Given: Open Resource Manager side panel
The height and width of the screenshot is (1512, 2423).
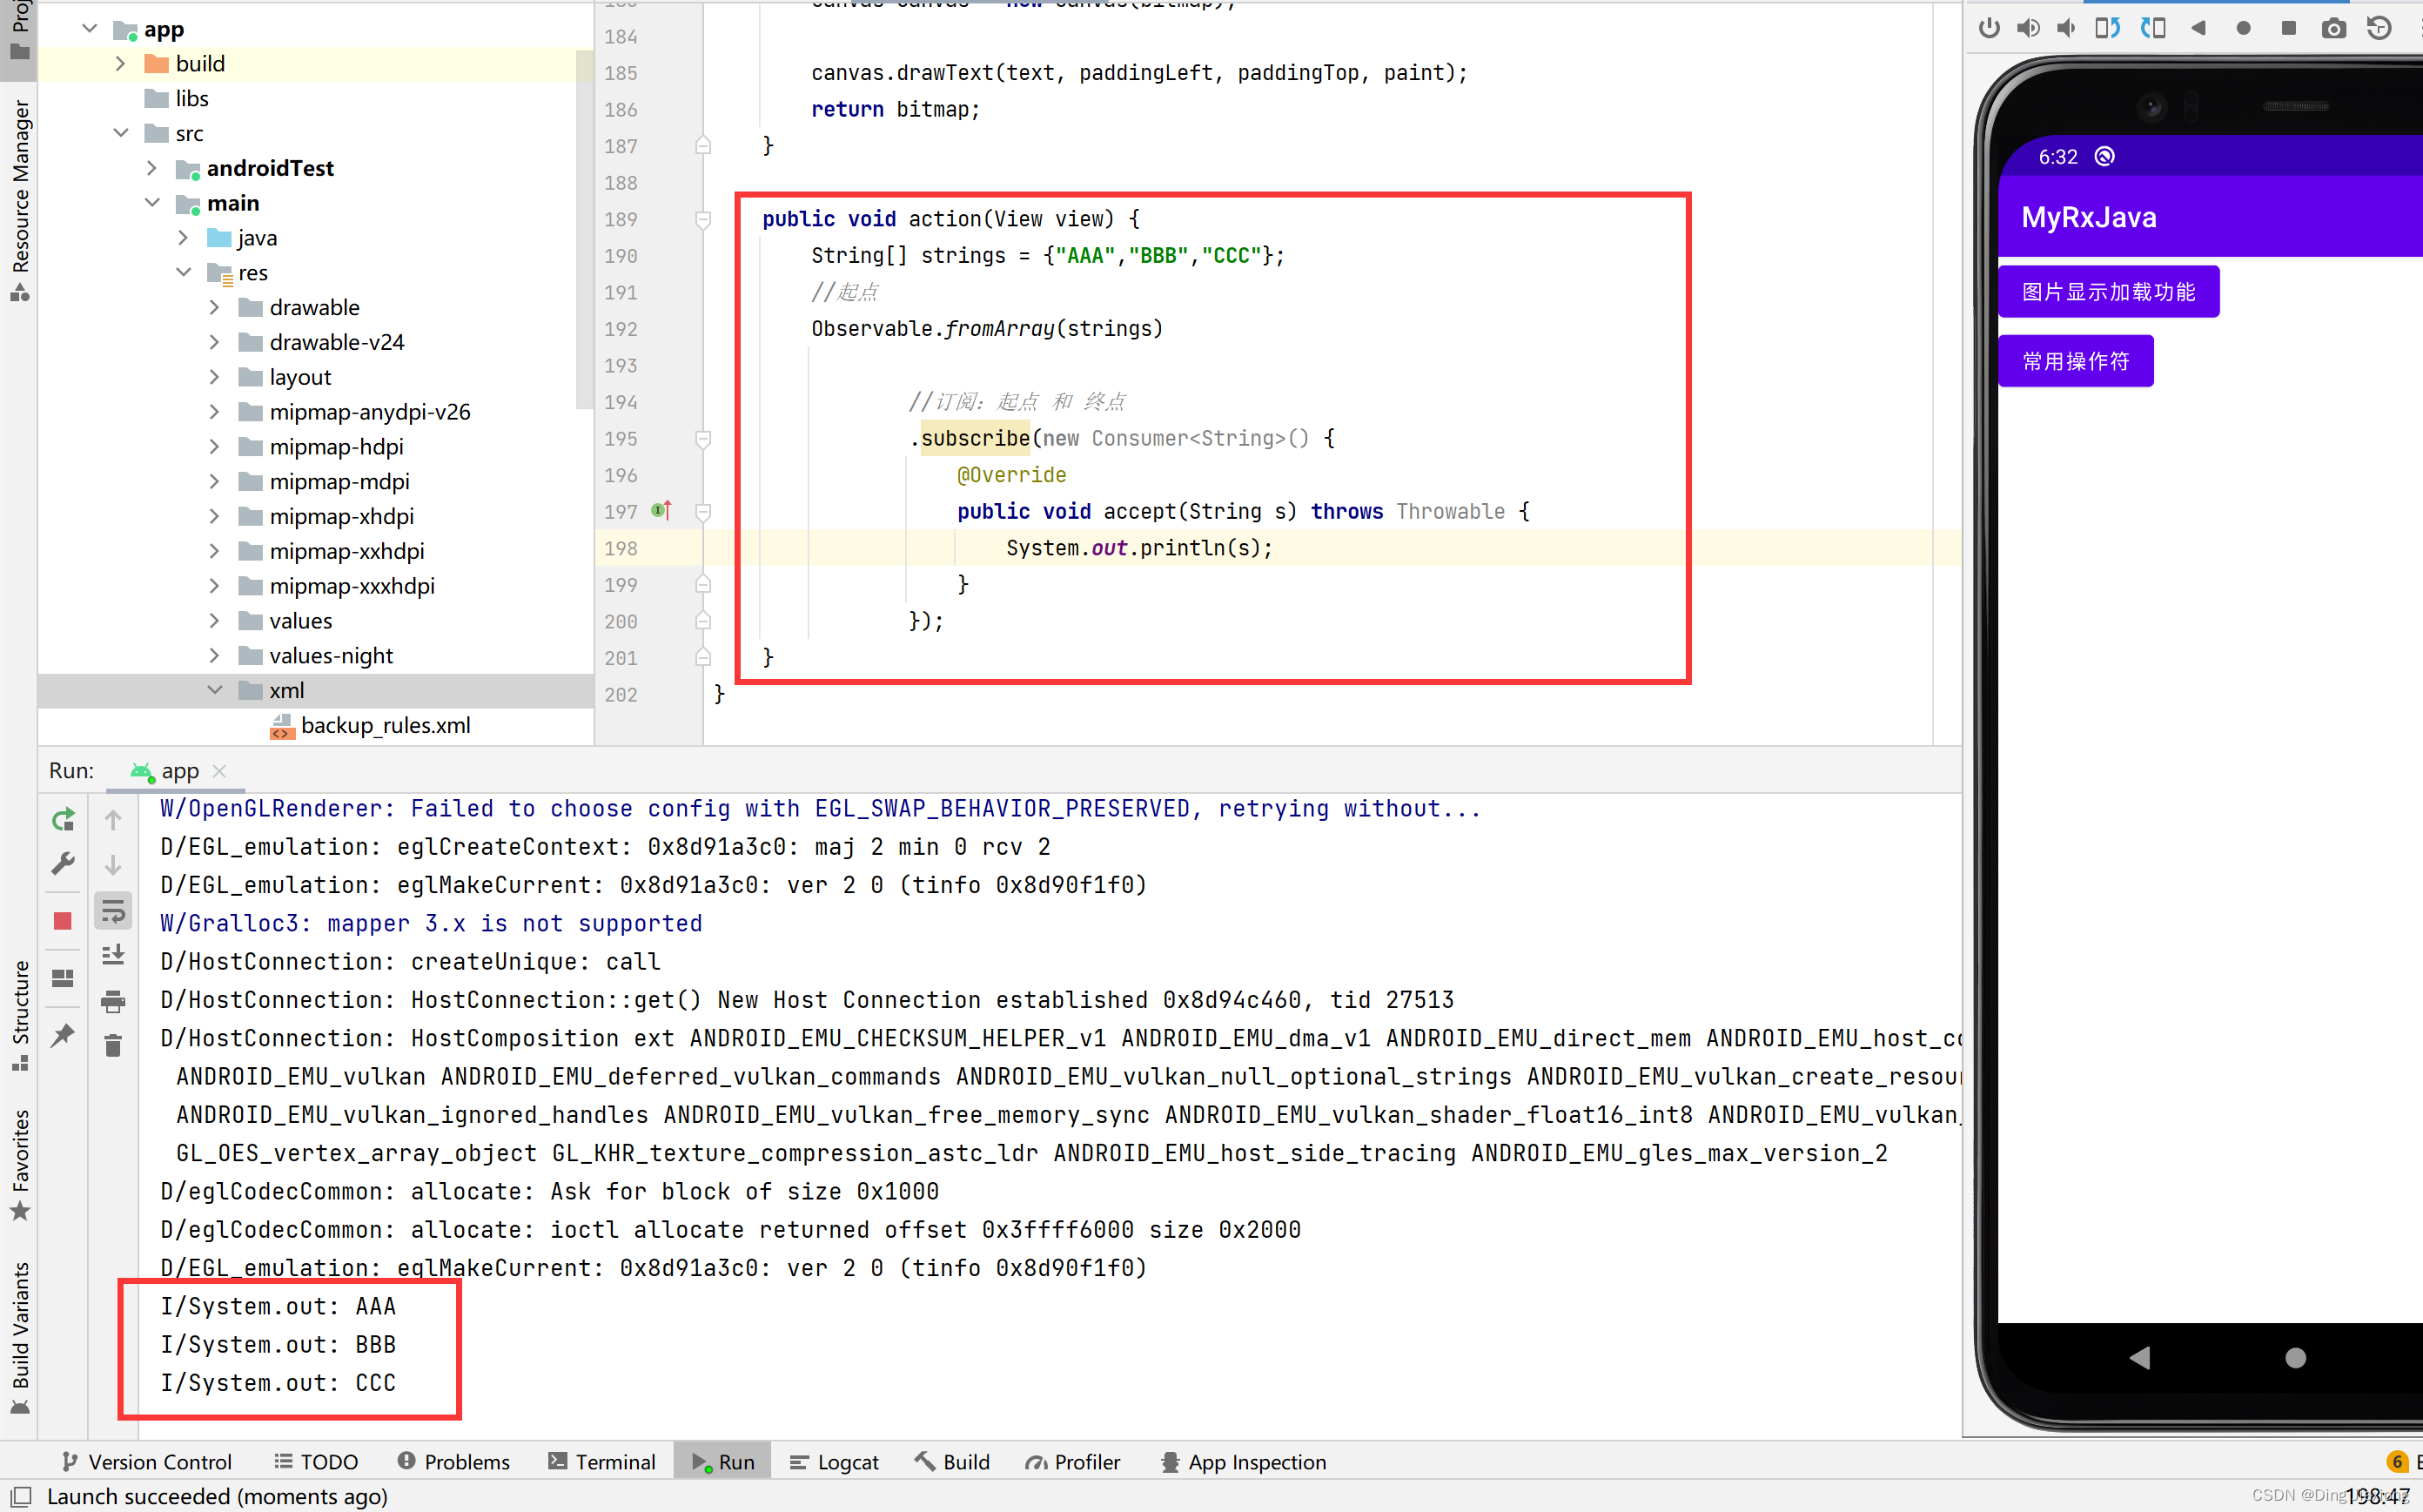Looking at the screenshot, I should [19, 199].
